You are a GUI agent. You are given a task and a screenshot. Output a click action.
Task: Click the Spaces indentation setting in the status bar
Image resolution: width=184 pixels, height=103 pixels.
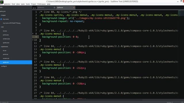tap(170, 102)
